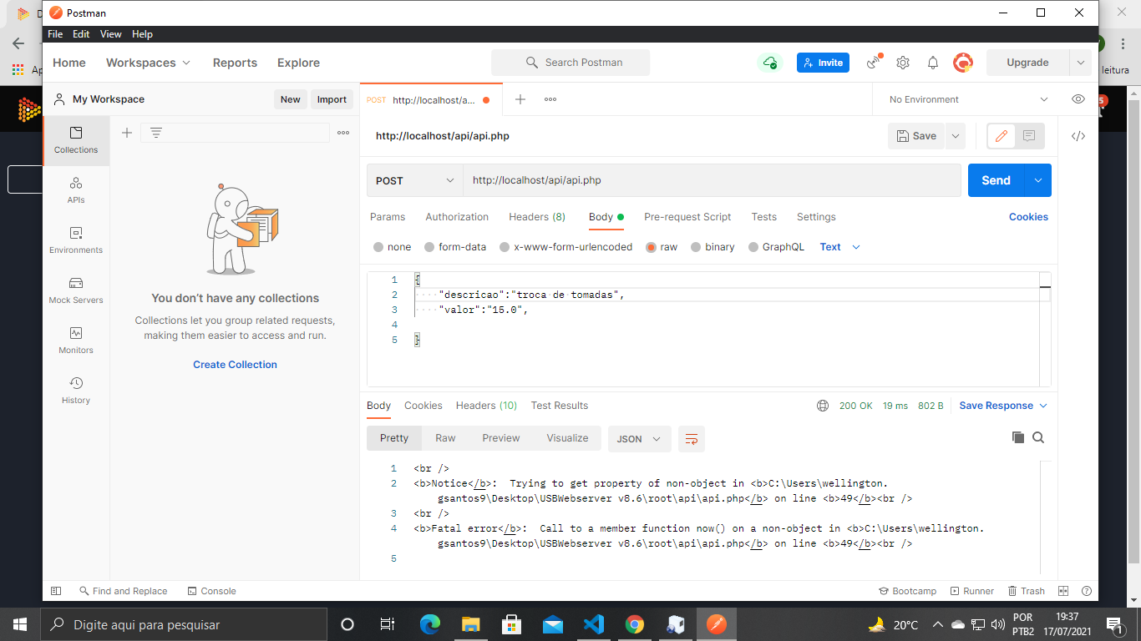The image size is (1141, 641).
Task: Open Save Response dropdown
Action: pyautogui.click(x=1003, y=406)
